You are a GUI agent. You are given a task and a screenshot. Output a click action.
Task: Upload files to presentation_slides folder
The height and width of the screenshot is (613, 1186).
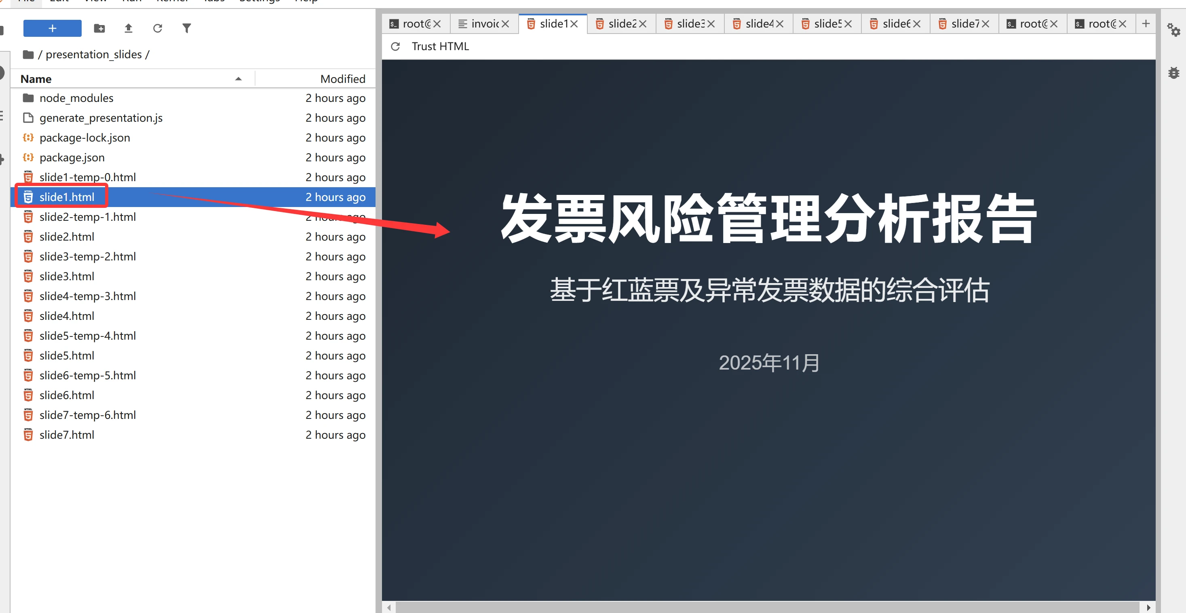tap(129, 28)
